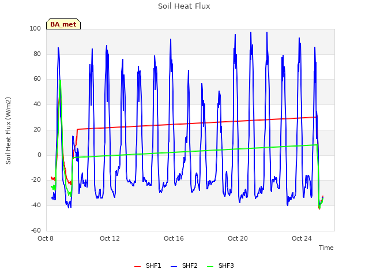The width and height of the screenshot is (369, 277).
Task: Click the -20 y-axis tick label
Action: click(x=36, y=179)
